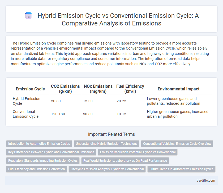Click 'Real-World Emissions: Laboratory vs On-Road Performance' tag
The height and width of the screenshot is (193, 223).
coord(125,161)
